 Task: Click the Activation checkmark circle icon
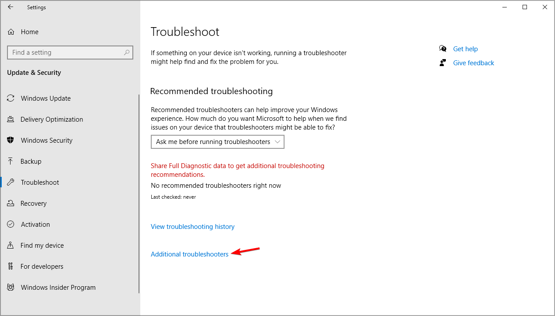click(x=11, y=225)
